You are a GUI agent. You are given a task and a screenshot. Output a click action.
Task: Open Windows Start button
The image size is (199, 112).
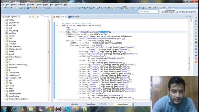[x=4, y=109]
